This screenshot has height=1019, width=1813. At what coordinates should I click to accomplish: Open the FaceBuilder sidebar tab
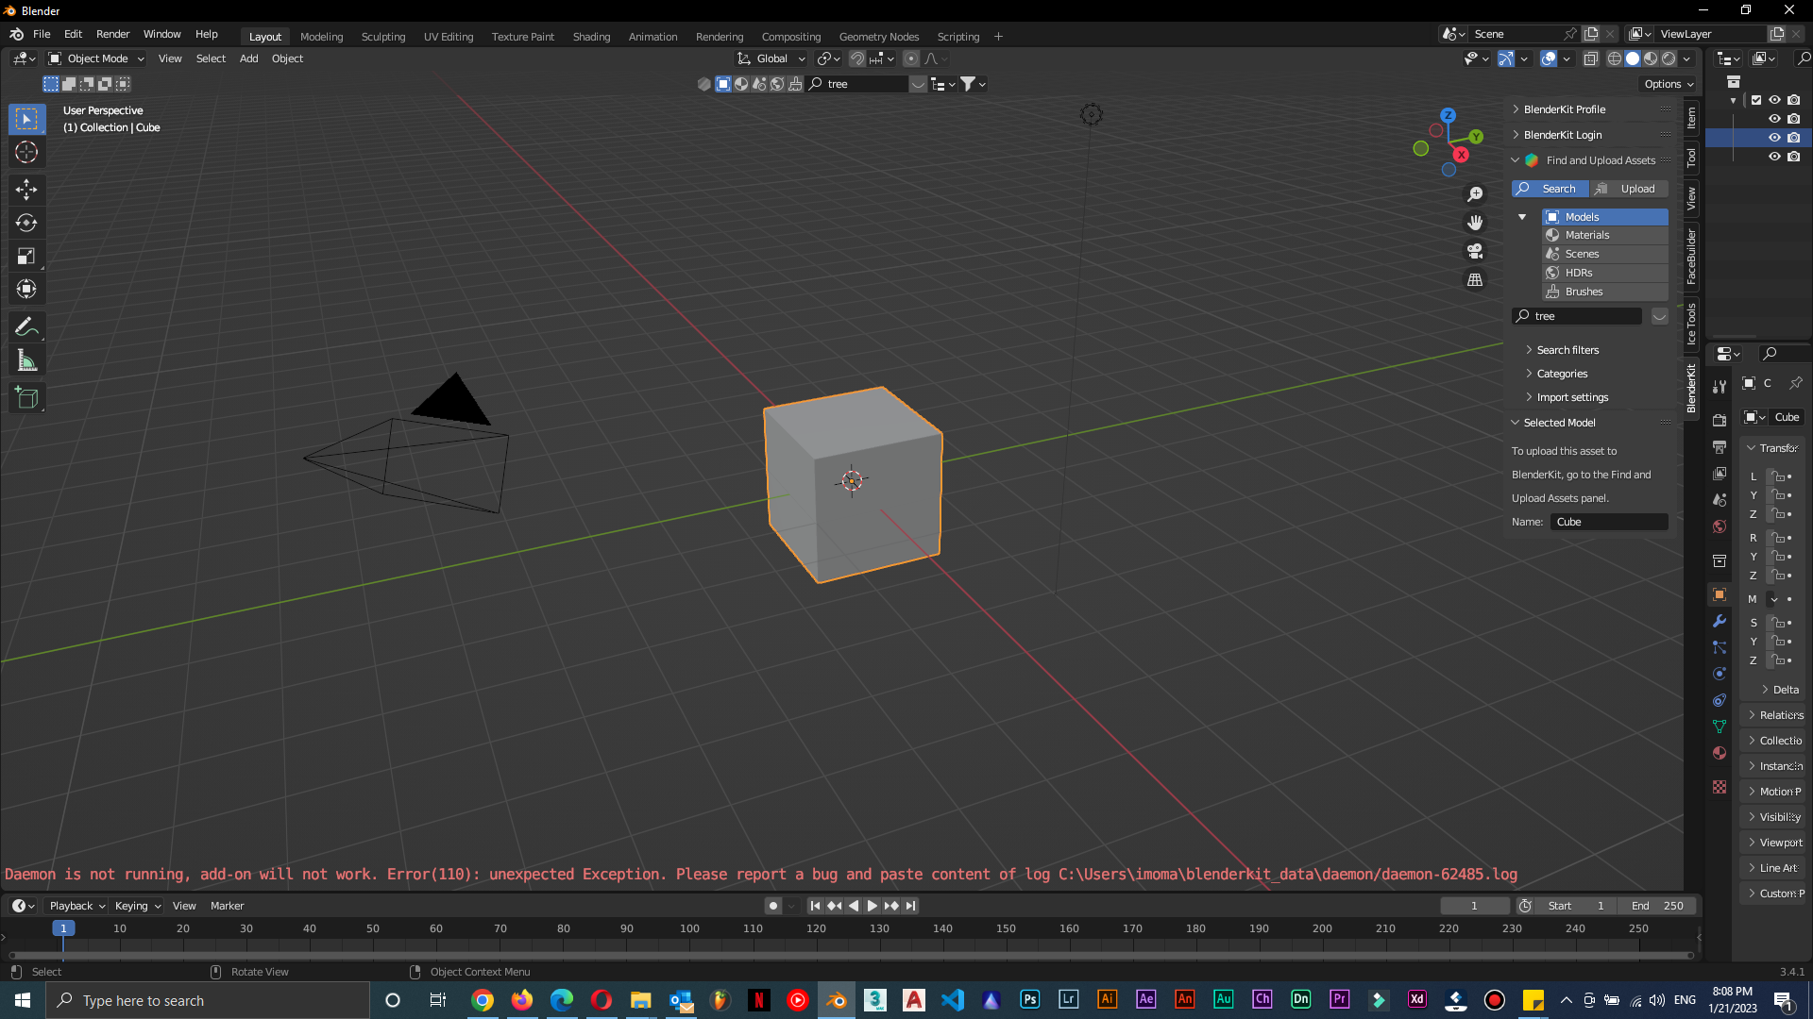point(1691,257)
